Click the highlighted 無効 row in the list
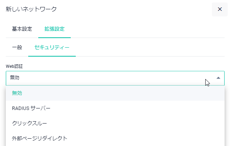The image size is (230, 146). click(115, 93)
